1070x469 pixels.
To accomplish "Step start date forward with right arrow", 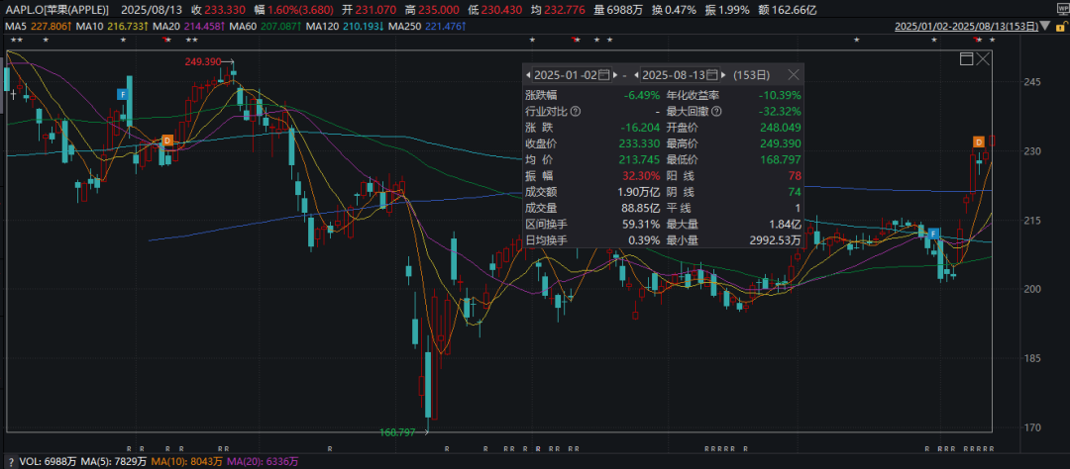I will [615, 75].
